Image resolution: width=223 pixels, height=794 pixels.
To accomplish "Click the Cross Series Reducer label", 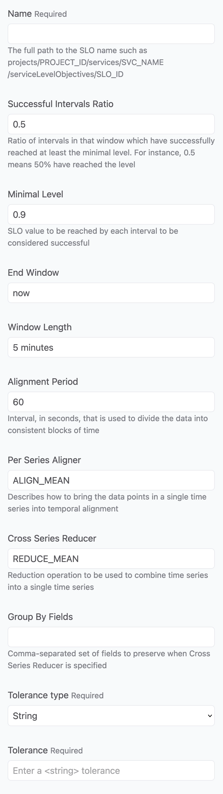I will click(52, 538).
